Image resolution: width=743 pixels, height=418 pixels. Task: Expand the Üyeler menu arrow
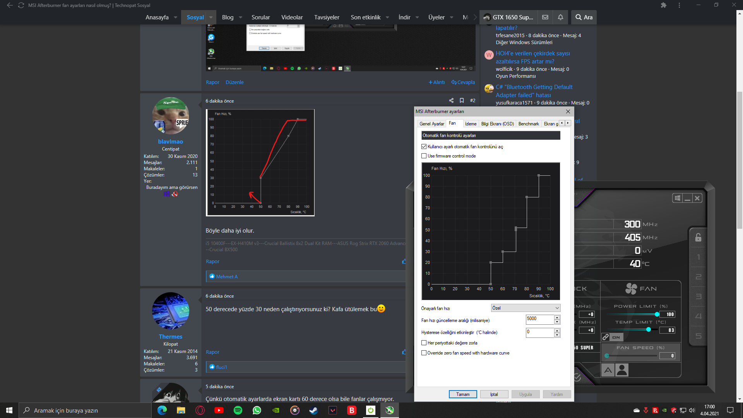coord(451,17)
